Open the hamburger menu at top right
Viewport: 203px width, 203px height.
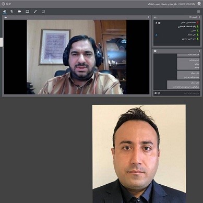(198, 11)
